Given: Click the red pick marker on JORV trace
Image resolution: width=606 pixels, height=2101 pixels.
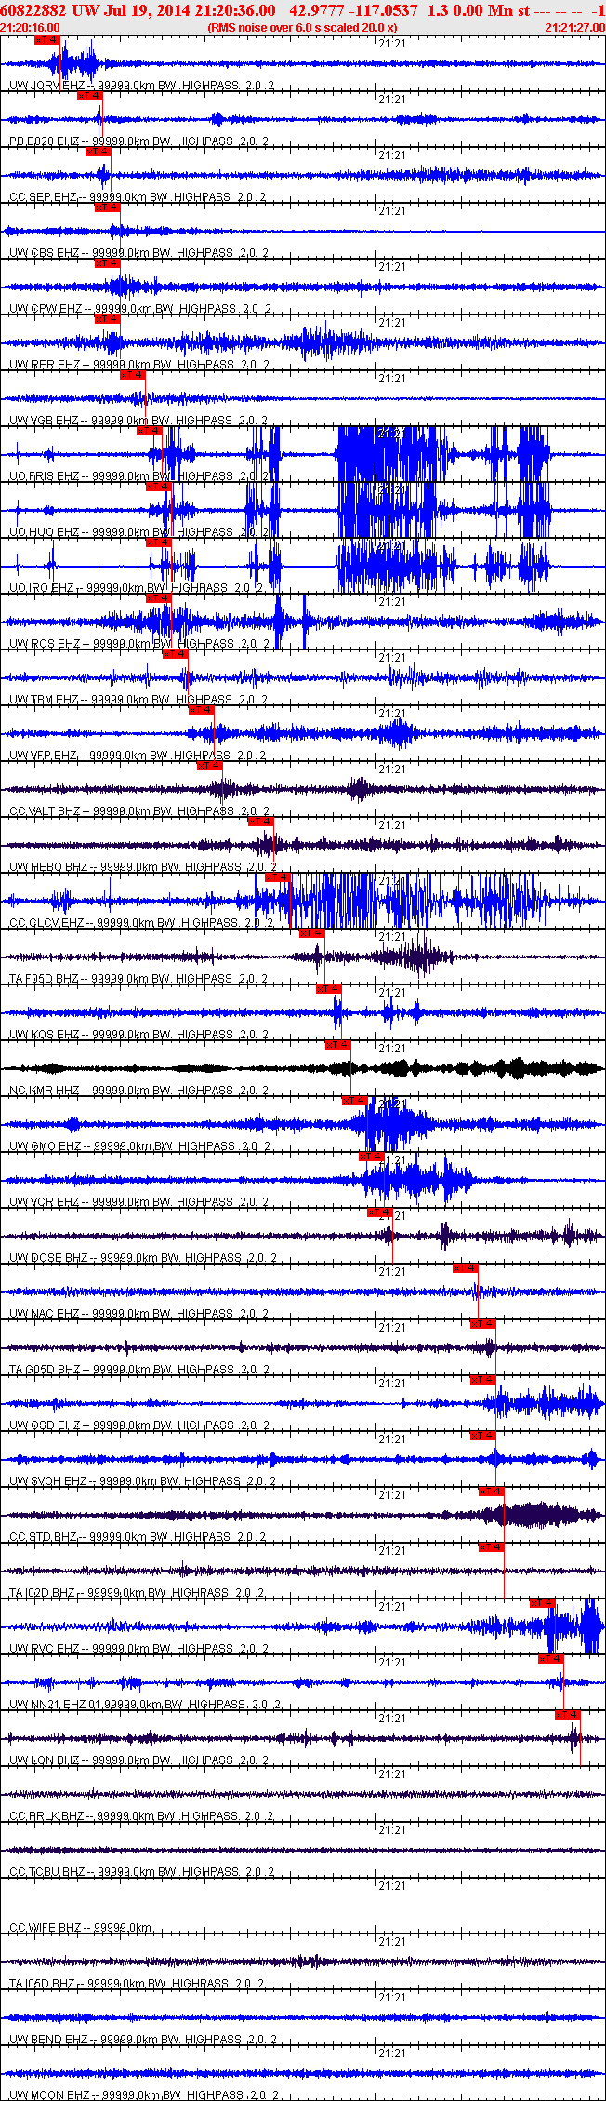Looking at the screenshot, I should (x=46, y=40).
